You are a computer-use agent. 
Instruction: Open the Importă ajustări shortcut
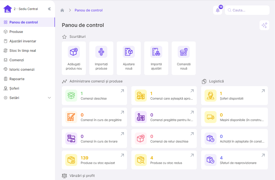(156, 58)
